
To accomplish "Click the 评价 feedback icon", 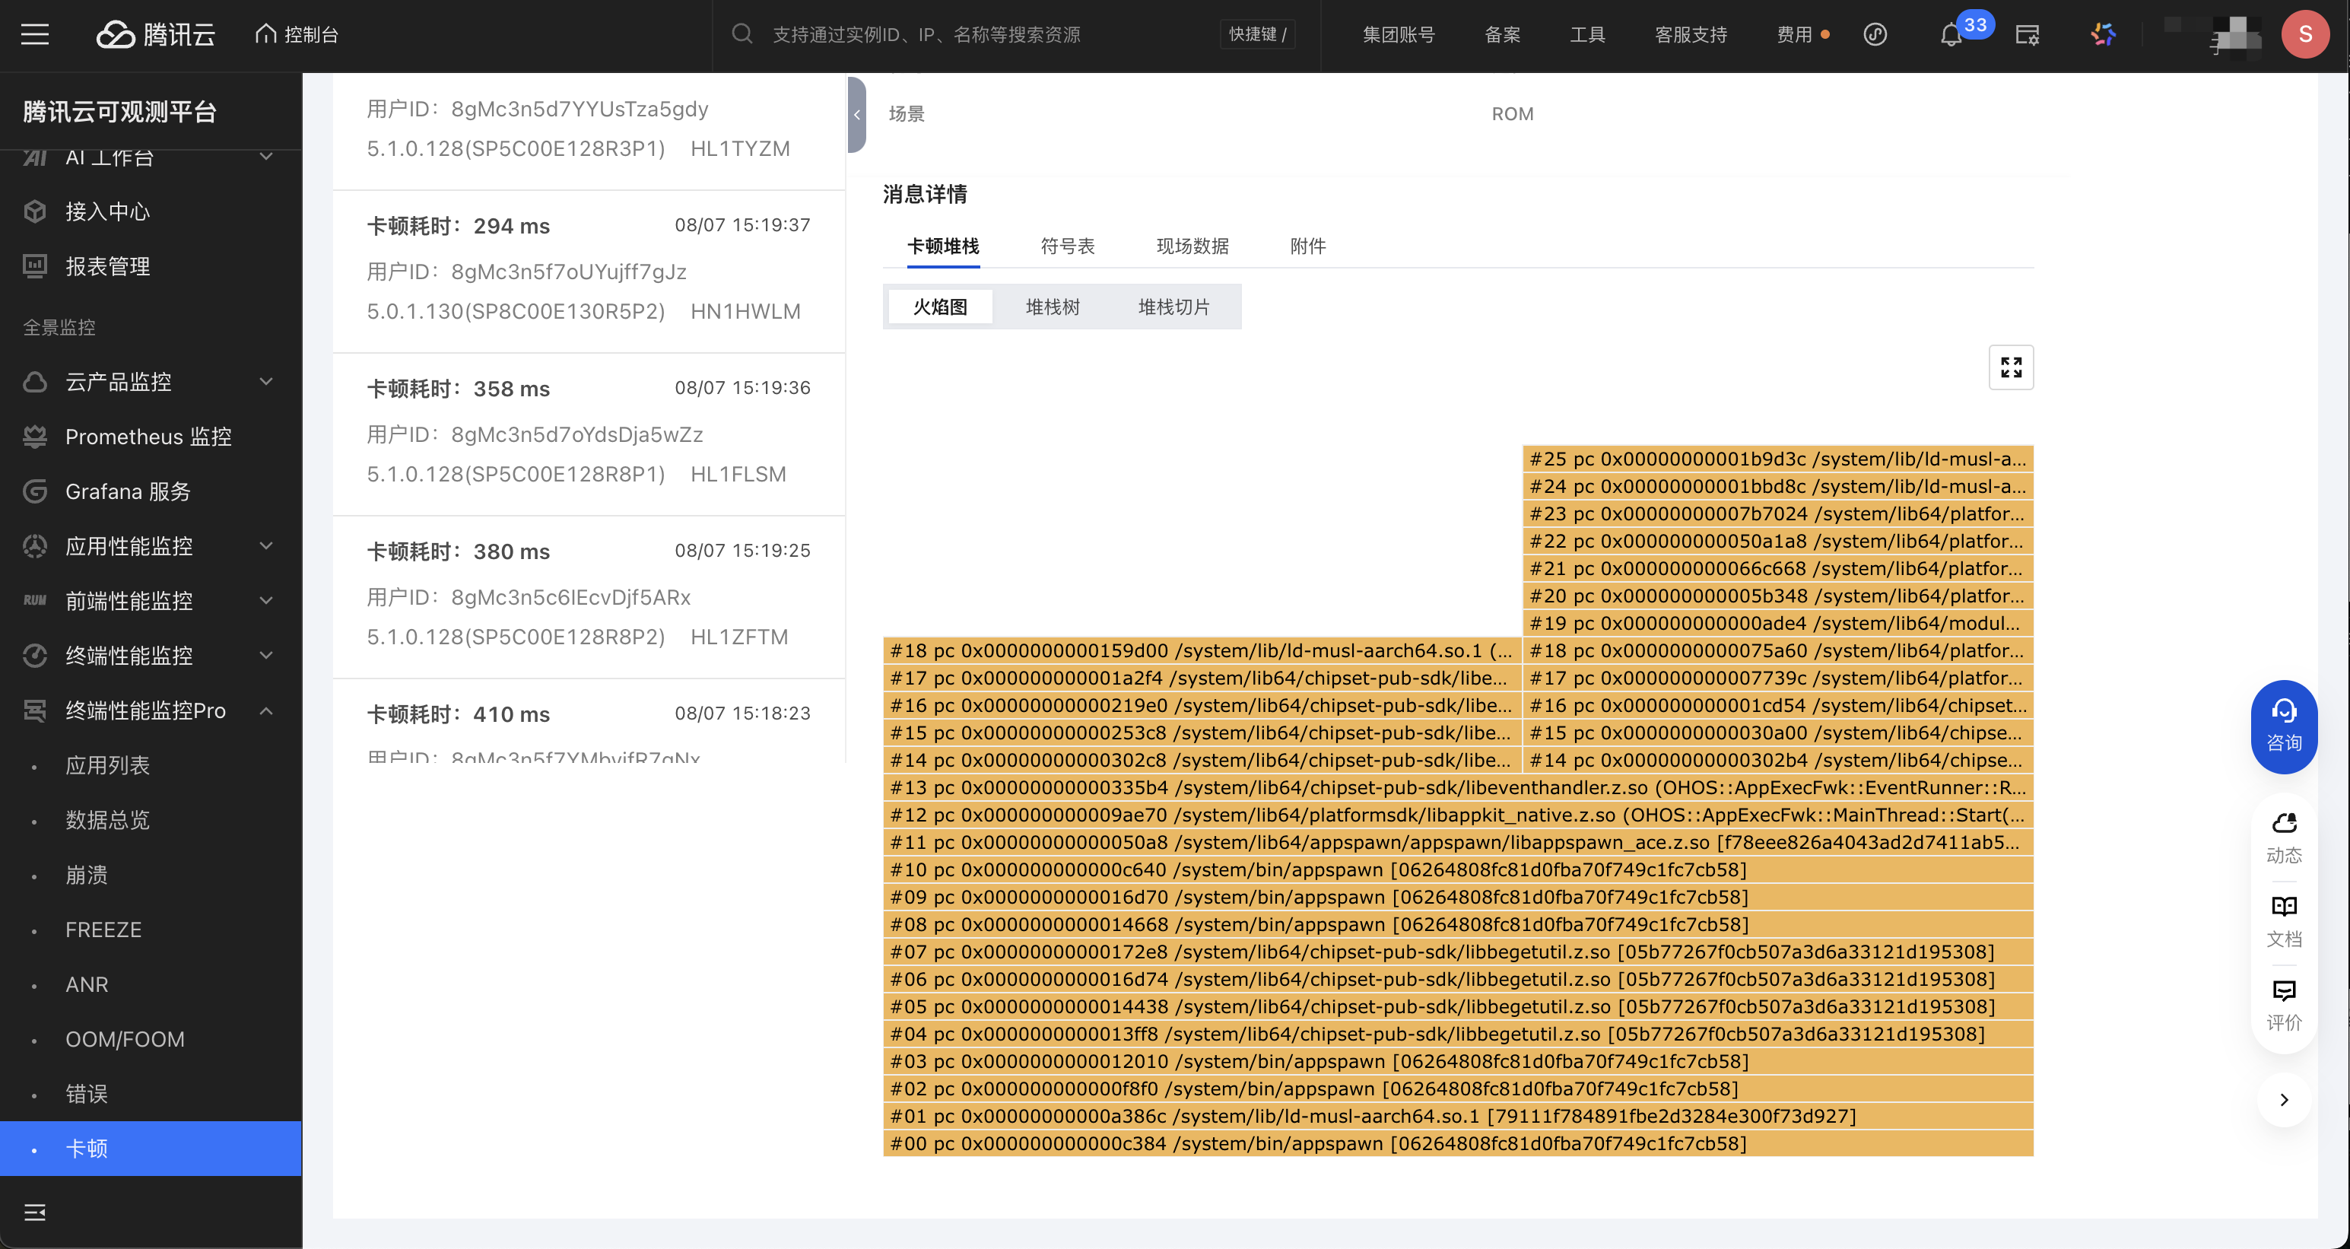I will tap(2283, 1003).
